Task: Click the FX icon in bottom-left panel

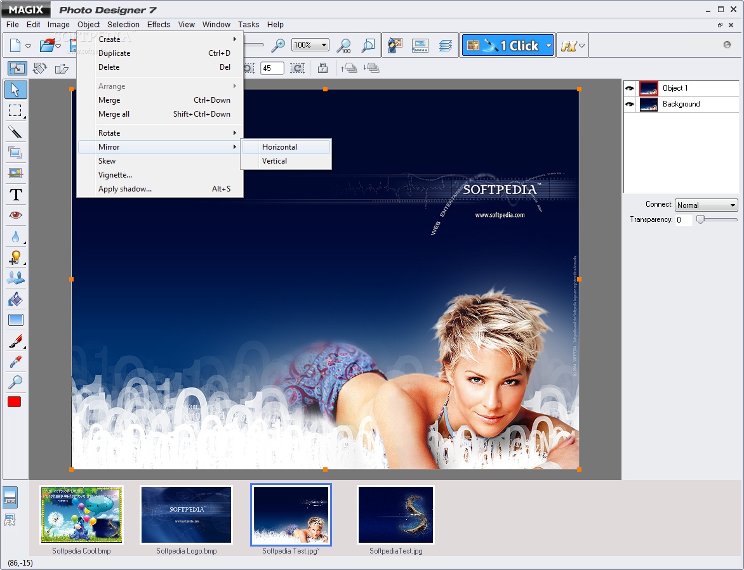Action: point(10,521)
